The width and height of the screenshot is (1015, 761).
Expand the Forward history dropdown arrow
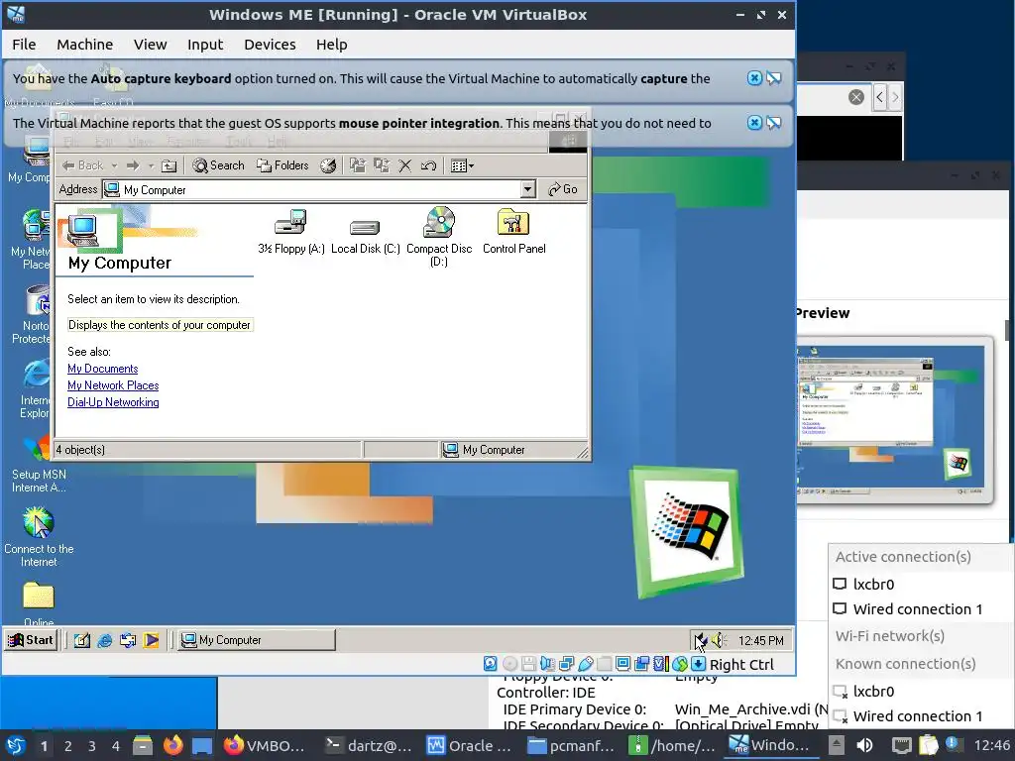[x=151, y=165]
